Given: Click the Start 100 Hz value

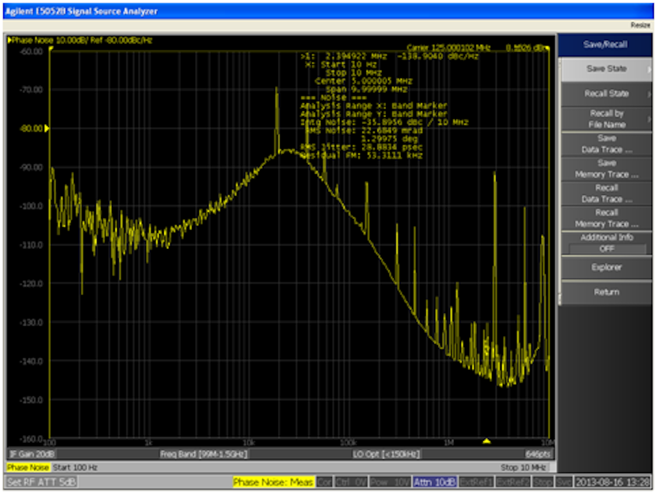Looking at the screenshot, I should [x=75, y=468].
